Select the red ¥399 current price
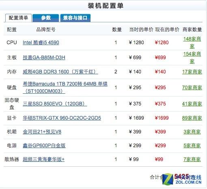Viewport: 207px width, 189px height. 160,132
